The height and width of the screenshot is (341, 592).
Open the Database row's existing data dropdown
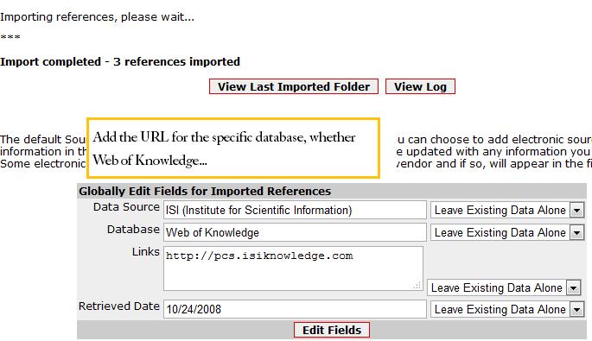(507, 233)
